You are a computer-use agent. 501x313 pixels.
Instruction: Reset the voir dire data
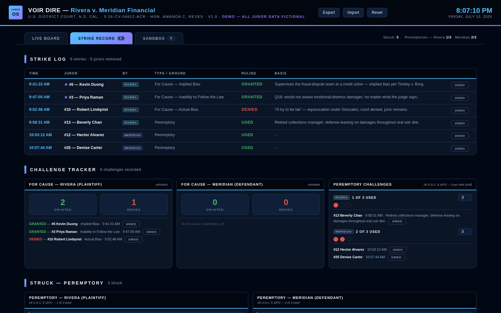tap(377, 13)
